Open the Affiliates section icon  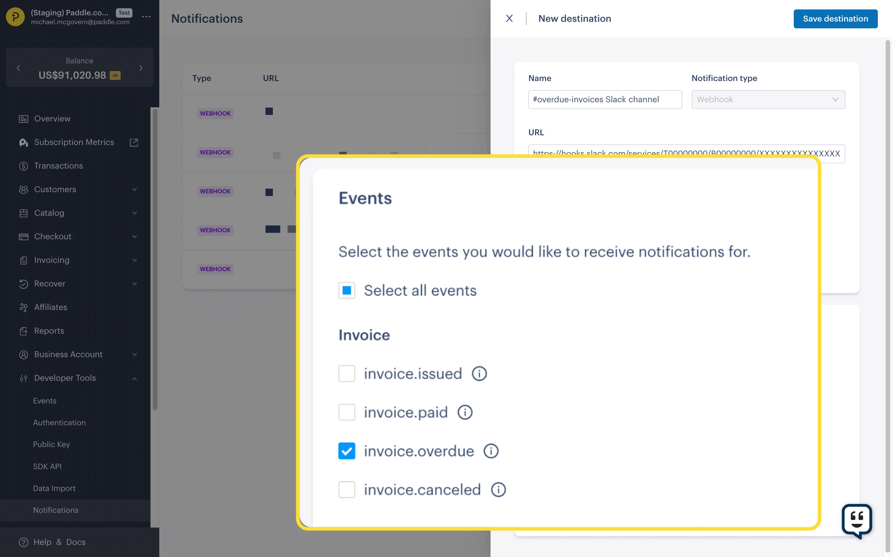pos(23,307)
